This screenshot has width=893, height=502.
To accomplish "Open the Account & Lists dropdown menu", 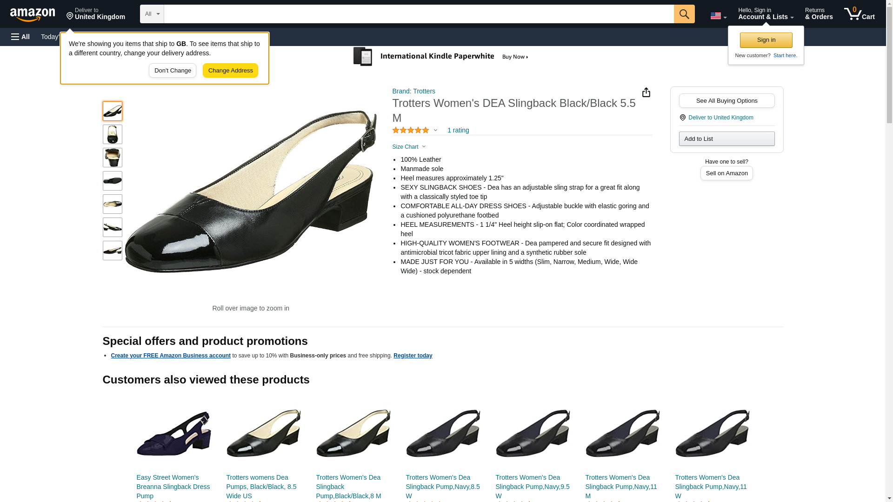I will (x=766, y=14).
